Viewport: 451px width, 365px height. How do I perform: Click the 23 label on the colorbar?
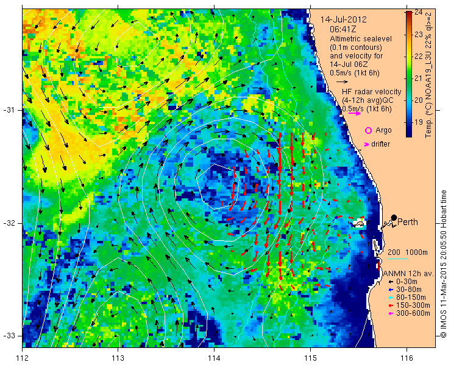[419, 35]
